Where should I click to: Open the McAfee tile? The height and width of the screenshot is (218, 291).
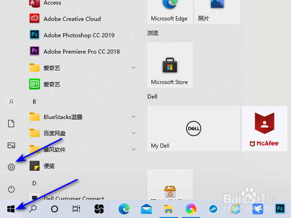(265, 129)
